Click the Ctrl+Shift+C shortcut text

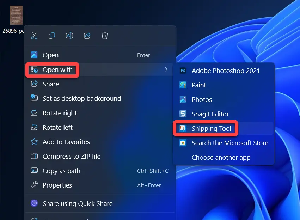(153, 171)
